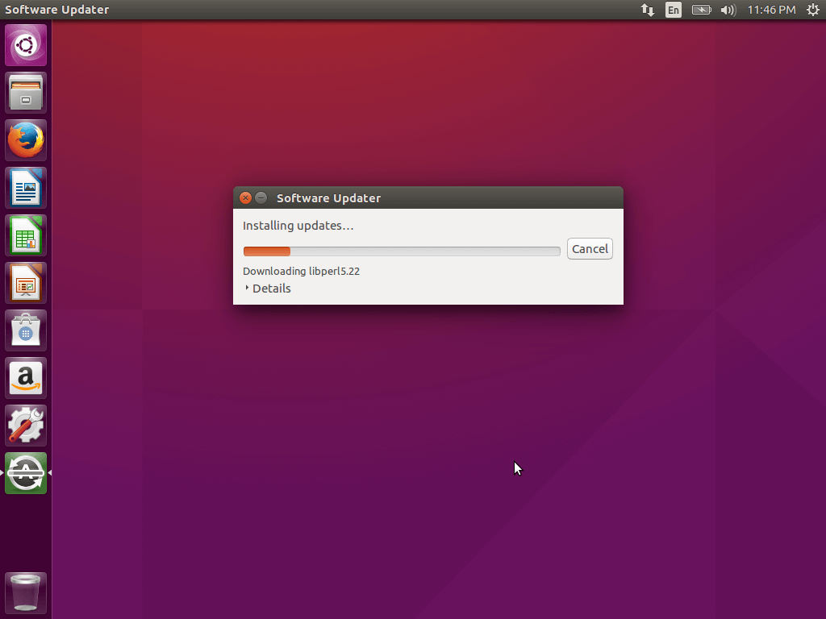Open the Files file manager
The width and height of the screenshot is (826, 619).
25,92
